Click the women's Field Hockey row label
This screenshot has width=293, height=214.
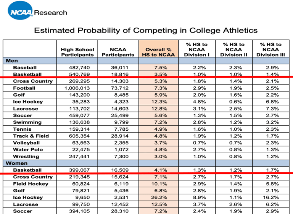(x=31, y=184)
